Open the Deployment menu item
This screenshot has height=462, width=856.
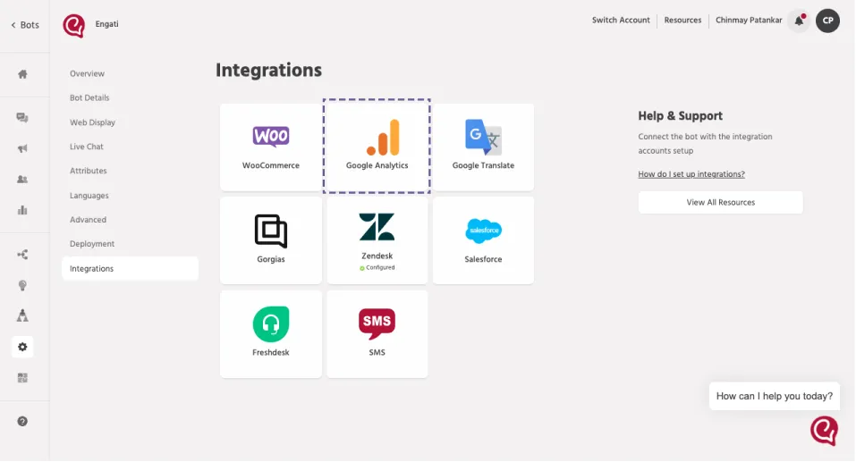(92, 244)
